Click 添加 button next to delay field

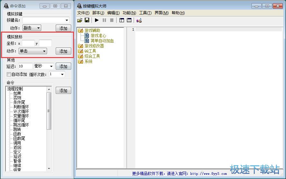(x=63, y=66)
